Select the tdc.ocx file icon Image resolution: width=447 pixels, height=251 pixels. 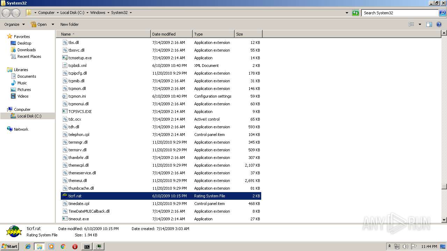(x=65, y=119)
